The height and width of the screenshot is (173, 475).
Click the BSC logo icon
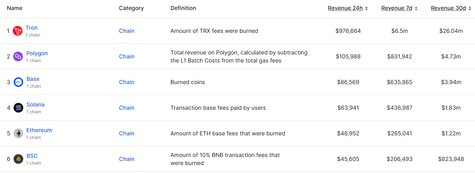(18, 159)
